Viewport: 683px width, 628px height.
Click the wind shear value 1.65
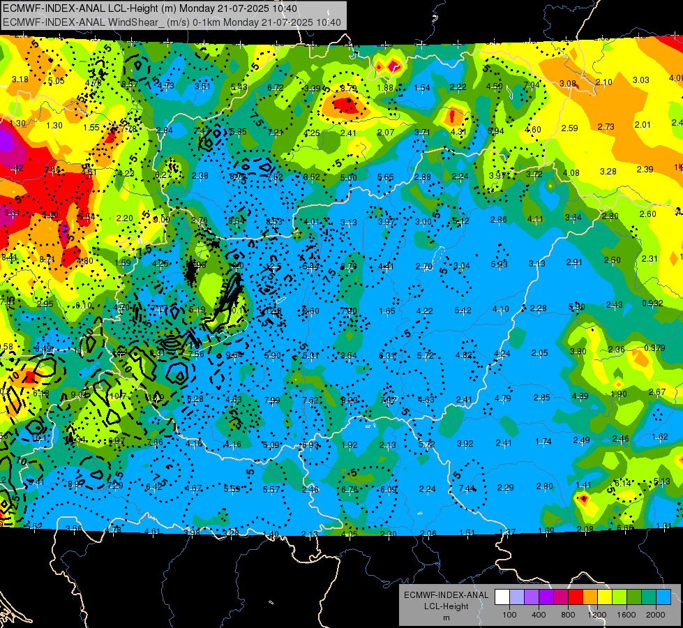pos(386,311)
